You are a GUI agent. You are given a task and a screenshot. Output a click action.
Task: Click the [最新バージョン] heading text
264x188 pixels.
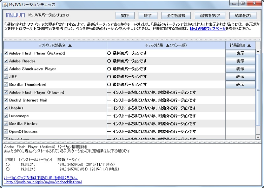[x=68, y=160]
